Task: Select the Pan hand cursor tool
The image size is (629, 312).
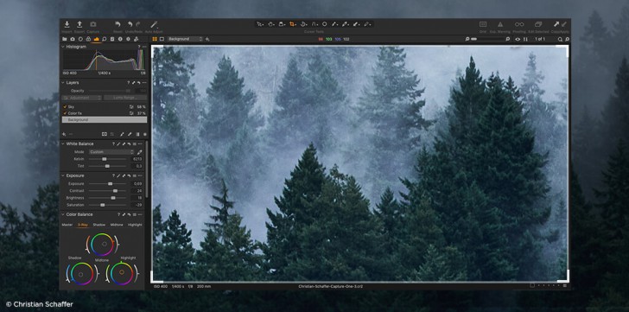Action: click(270, 24)
